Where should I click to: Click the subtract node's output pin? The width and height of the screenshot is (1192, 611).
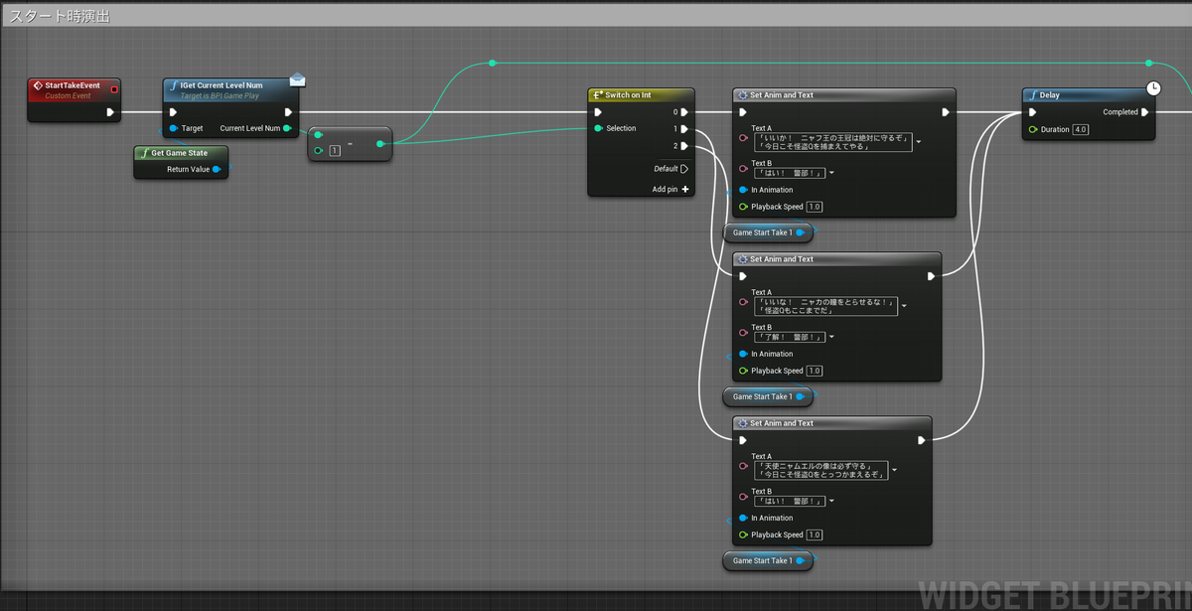pos(379,143)
